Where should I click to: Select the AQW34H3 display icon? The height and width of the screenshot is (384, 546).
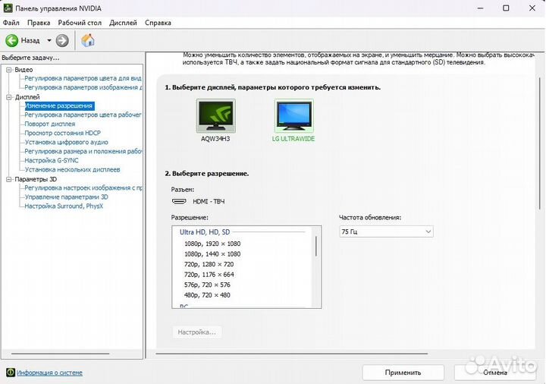click(215, 117)
